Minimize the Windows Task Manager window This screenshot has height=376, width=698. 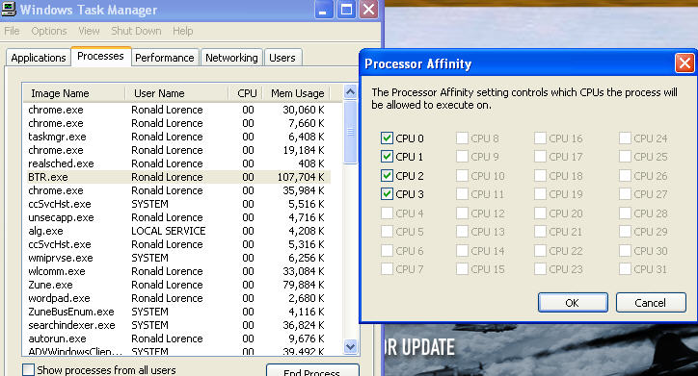point(324,10)
